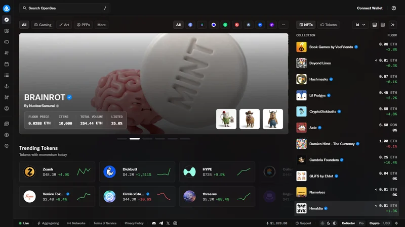This screenshot has height=227, width=405.
Task: Filter by Solana chain icon
Action: click(x=202, y=25)
